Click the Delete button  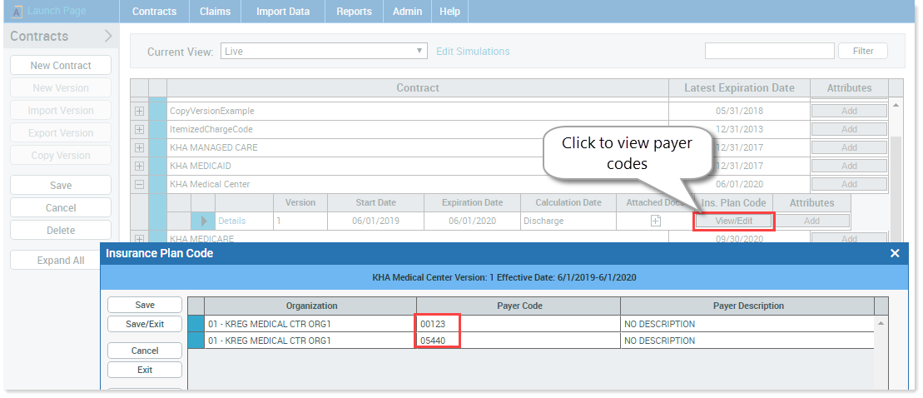(x=61, y=230)
